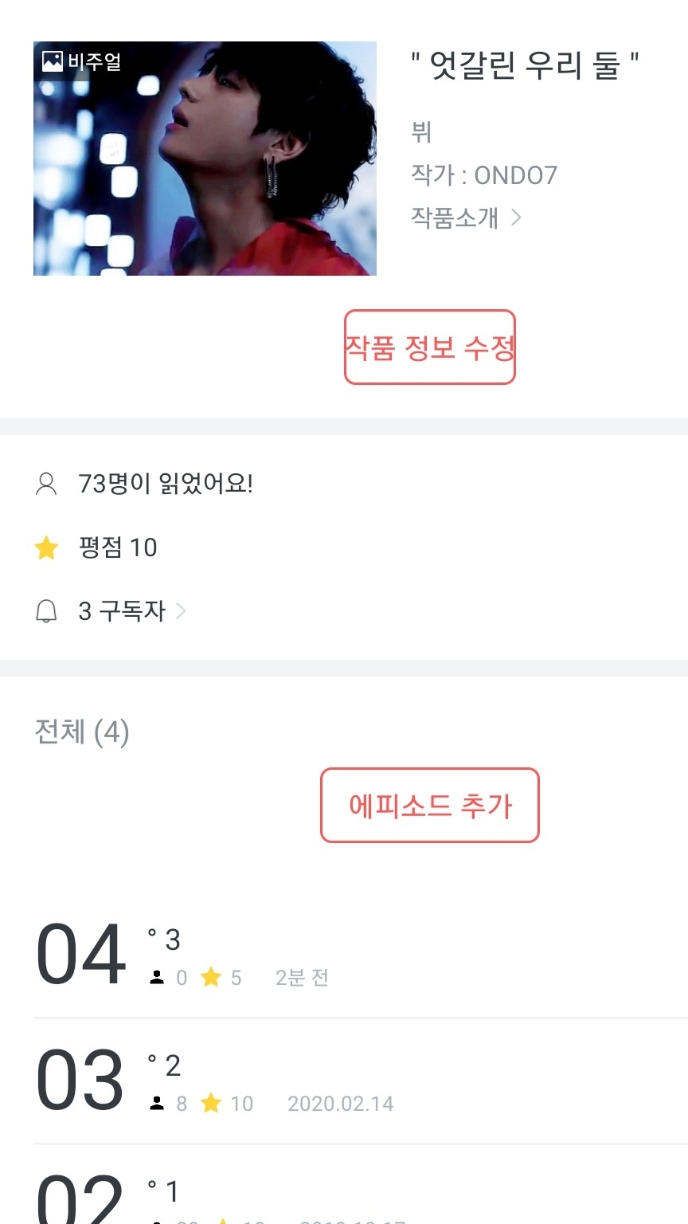Select the 전체 (4) episode list header

pos(82,732)
